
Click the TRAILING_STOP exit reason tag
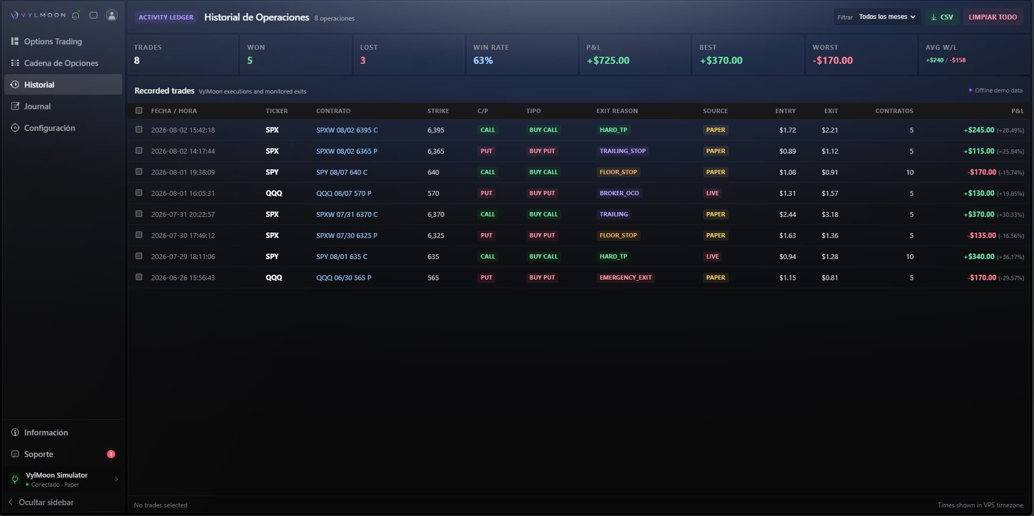(x=623, y=151)
